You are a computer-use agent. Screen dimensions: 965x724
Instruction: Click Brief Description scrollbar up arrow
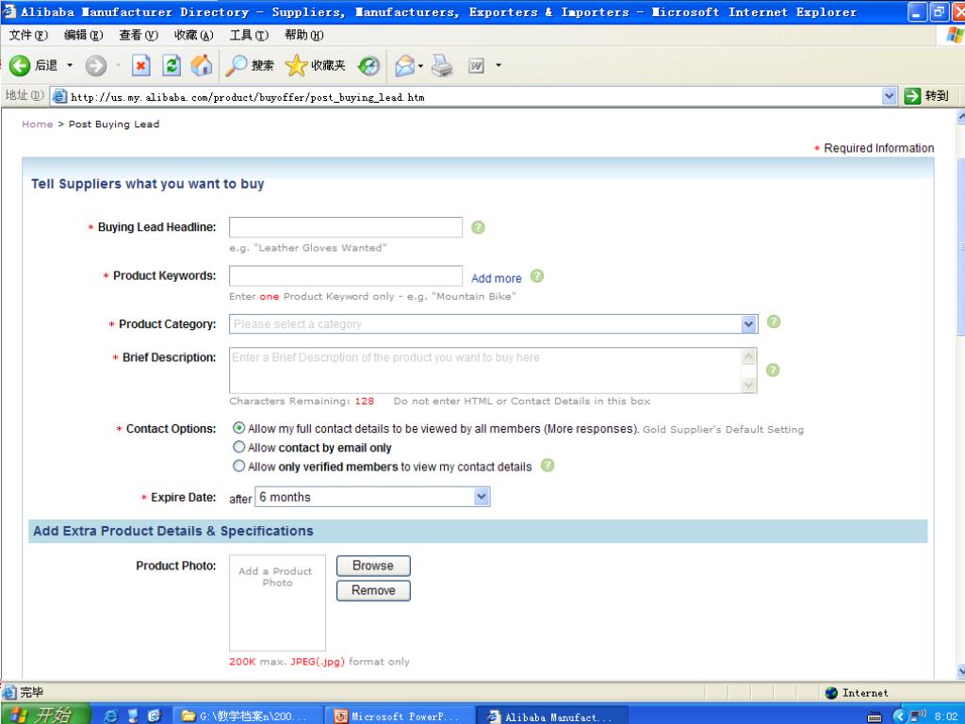tap(749, 355)
